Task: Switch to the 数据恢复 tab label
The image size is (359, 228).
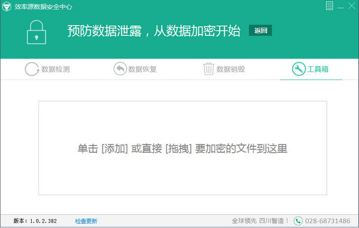Action: tap(142, 69)
